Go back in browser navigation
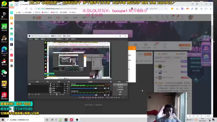The height and width of the screenshot is (122, 217). click(x=17, y=9)
